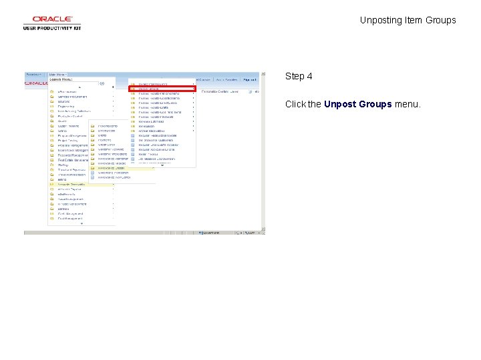Screen dimensions: 481x360
Task: Click the Cash Management folder icon
Action: click(x=52, y=214)
